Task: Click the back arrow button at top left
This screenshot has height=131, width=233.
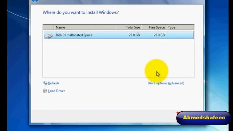Action: pyautogui.click(x=35, y=1)
